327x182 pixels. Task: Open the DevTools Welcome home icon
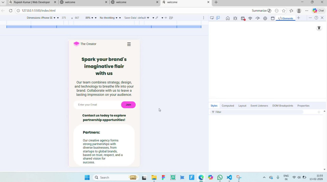228,18
